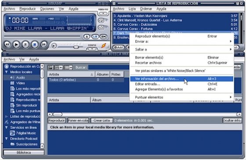246x160 pixels.
Task: Pause the track with the Pause button
Action: coord(25,44)
